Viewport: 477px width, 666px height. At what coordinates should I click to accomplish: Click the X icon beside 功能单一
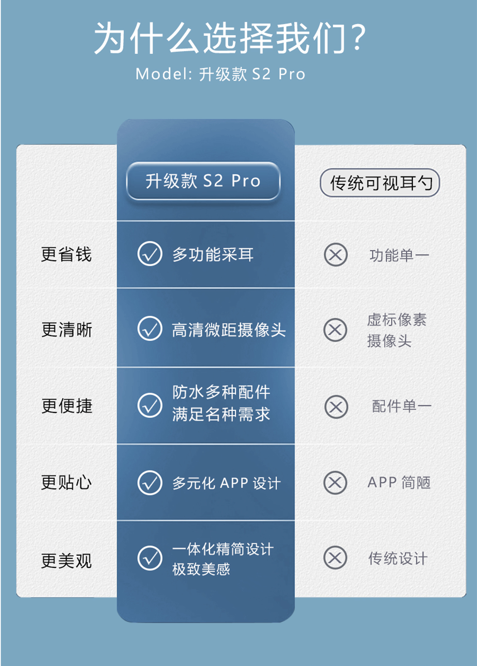(x=336, y=255)
